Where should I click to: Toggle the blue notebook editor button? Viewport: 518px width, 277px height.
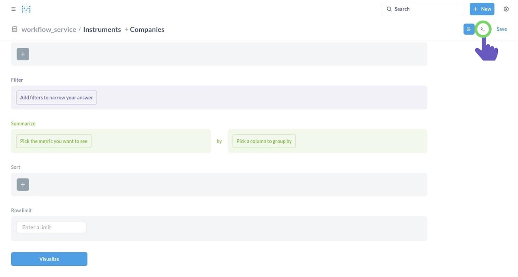tap(469, 29)
